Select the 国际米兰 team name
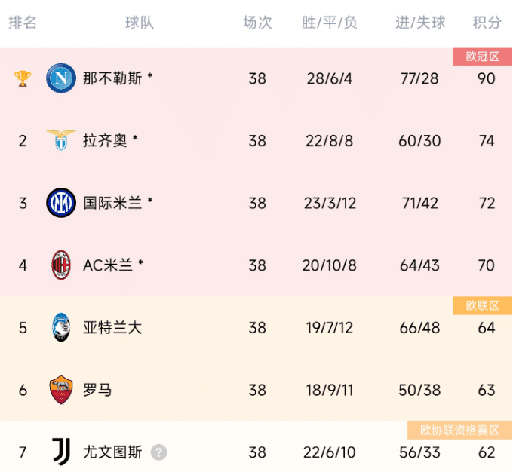Viewport: 516px width, 472px height. 112,203
